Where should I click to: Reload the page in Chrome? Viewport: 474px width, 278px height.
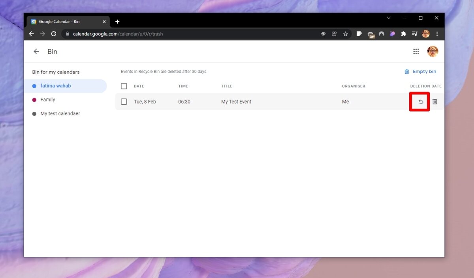coord(54,34)
